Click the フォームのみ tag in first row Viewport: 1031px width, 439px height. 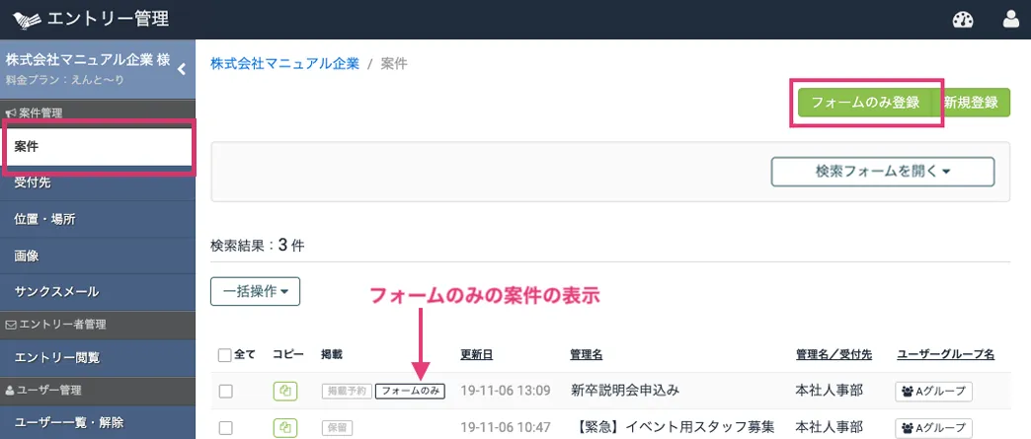point(410,392)
